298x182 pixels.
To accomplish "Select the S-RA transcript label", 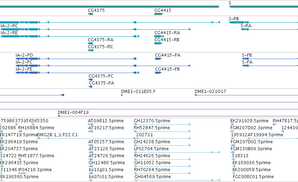I will click(246, 26).
